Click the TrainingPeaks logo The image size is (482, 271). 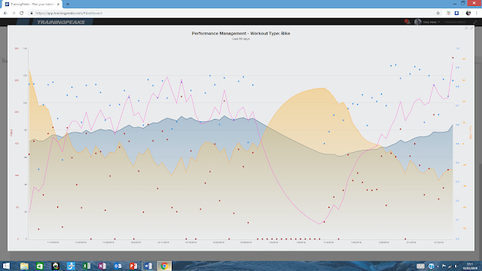pos(61,22)
